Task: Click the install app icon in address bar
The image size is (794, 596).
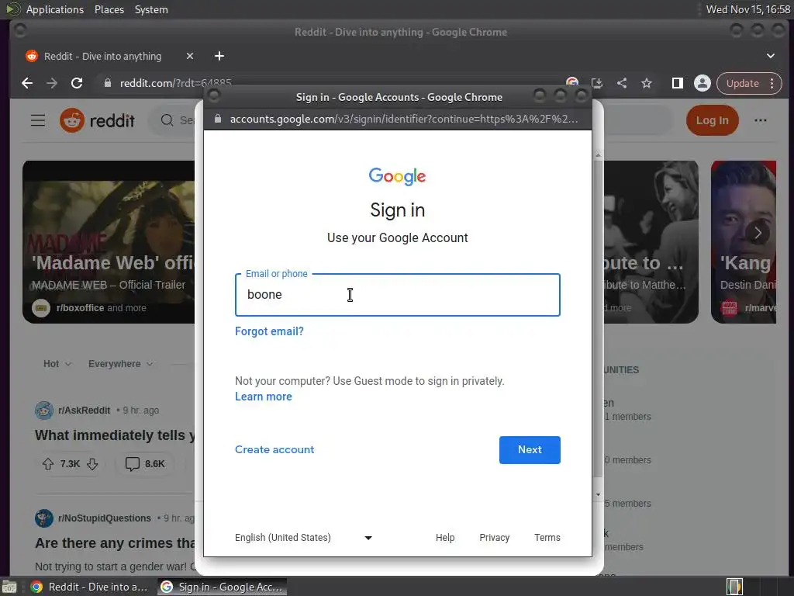Action: click(597, 83)
